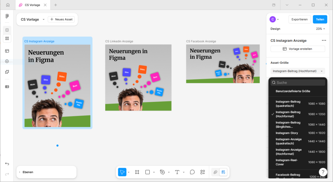This screenshot has height=182, width=333.
Task: Open the help question mark button
Action: (x=323, y=172)
